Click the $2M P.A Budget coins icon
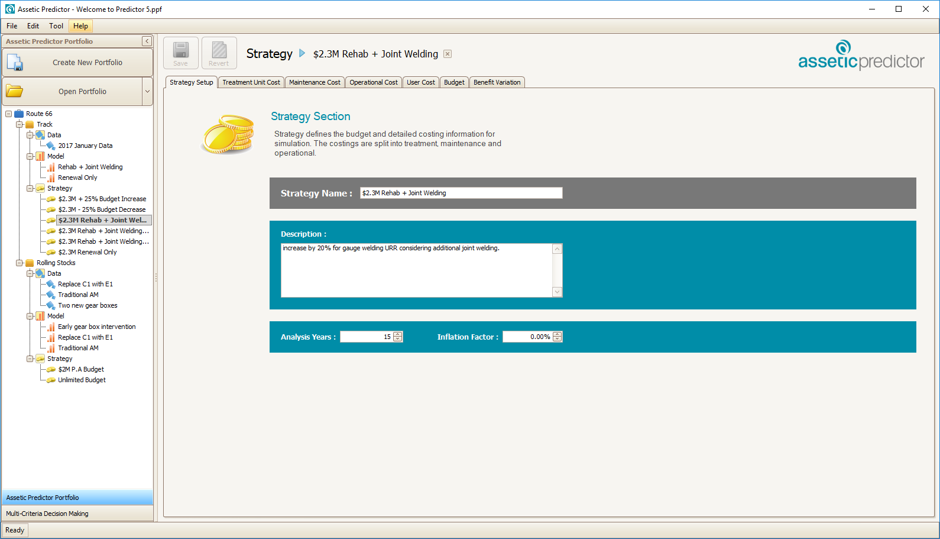940x539 pixels. coord(51,369)
